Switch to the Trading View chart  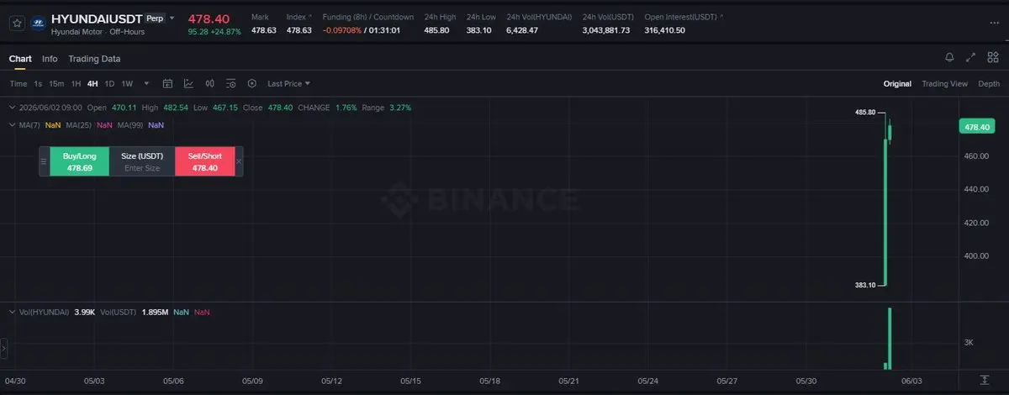pyautogui.click(x=944, y=84)
